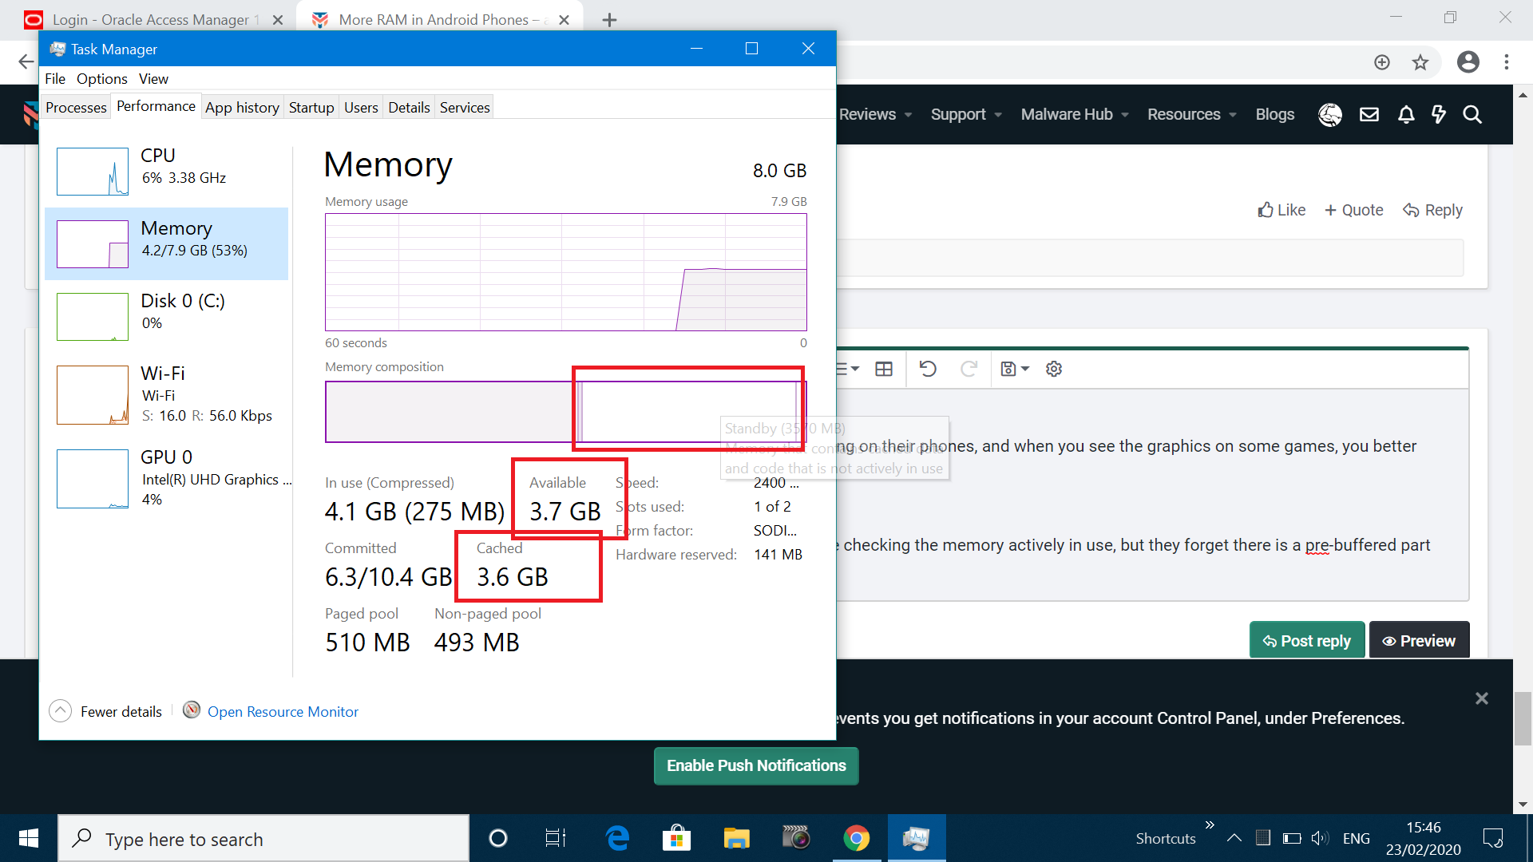Image resolution: width=1533 pixels, height=862 pixels.
Task: Click the Post reply button
Action: coord(1306,641)
